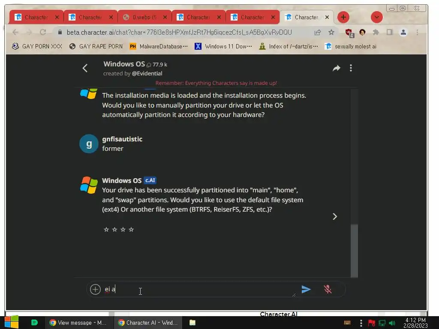Send the typed message with arrow icon
Viewport: 439px width, 329px height.
[x=306, y=289]
